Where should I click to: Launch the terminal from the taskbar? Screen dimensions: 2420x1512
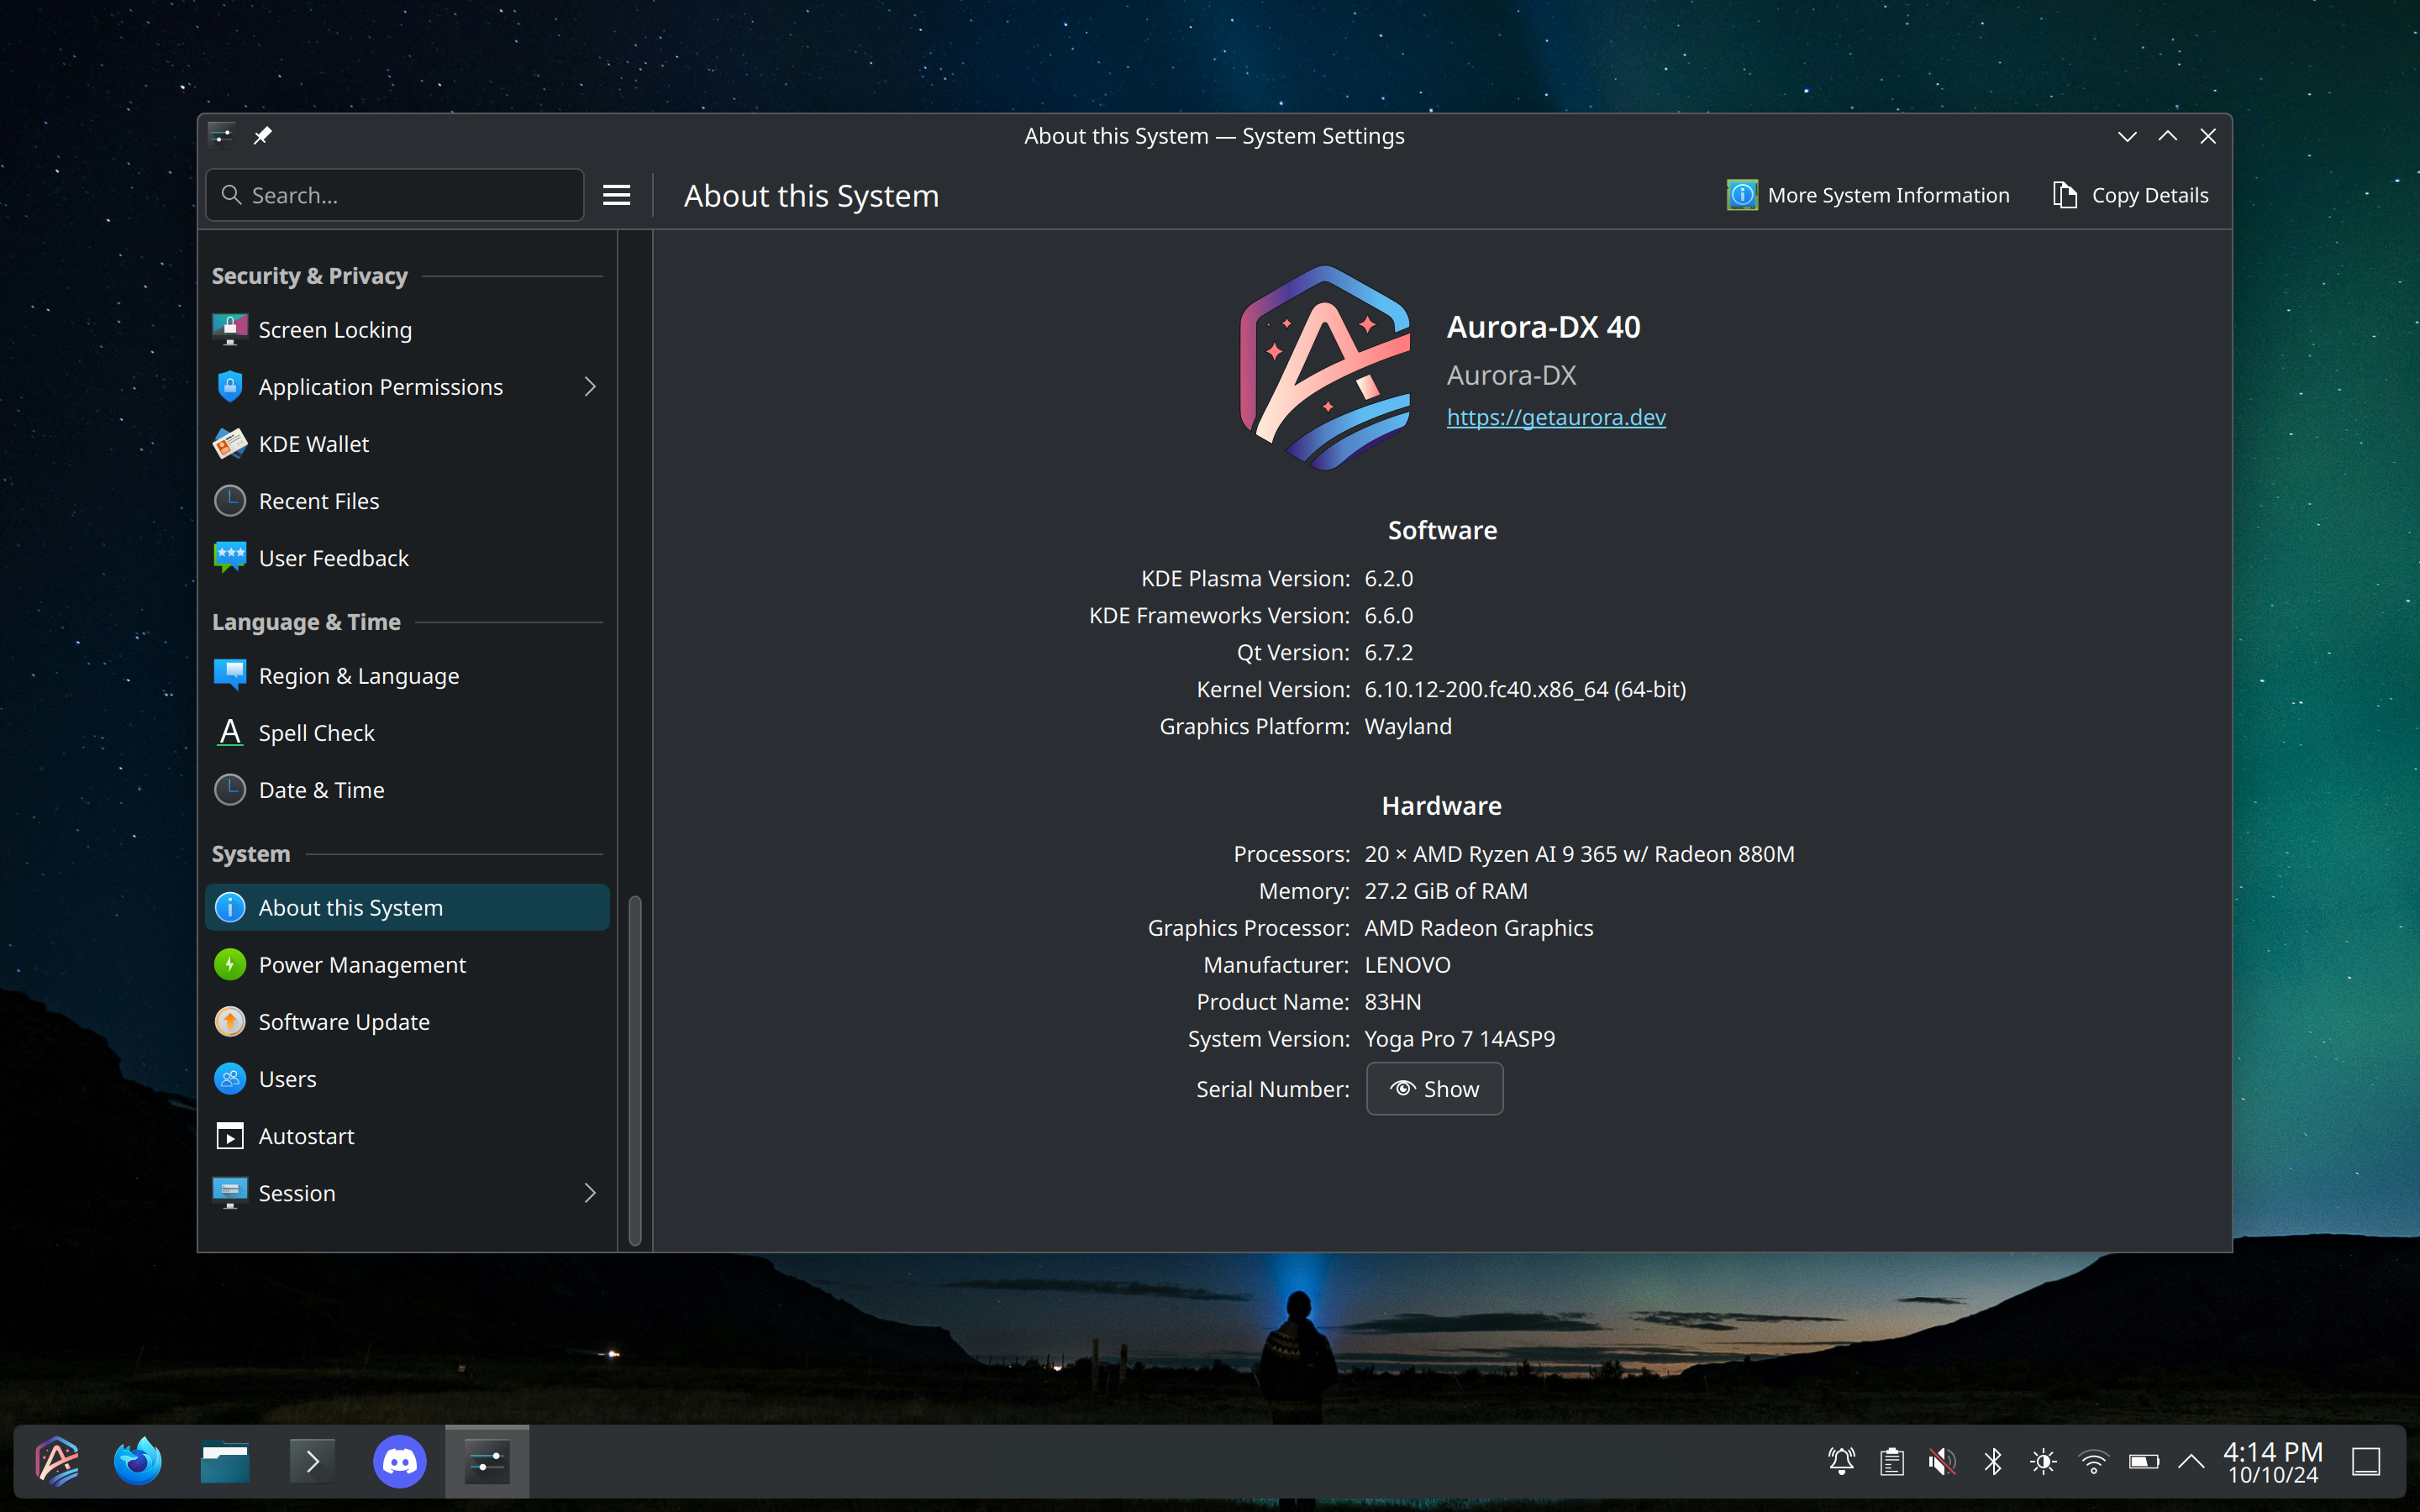tap(312, 1461)
